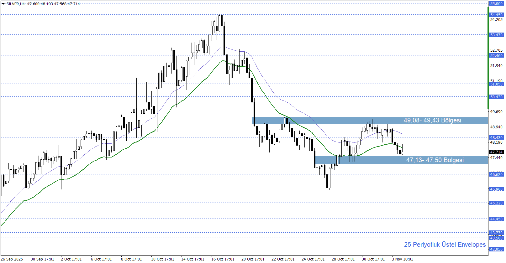
Task: Select the 45.900 dash-dot level label
Action: click(496, 189)
